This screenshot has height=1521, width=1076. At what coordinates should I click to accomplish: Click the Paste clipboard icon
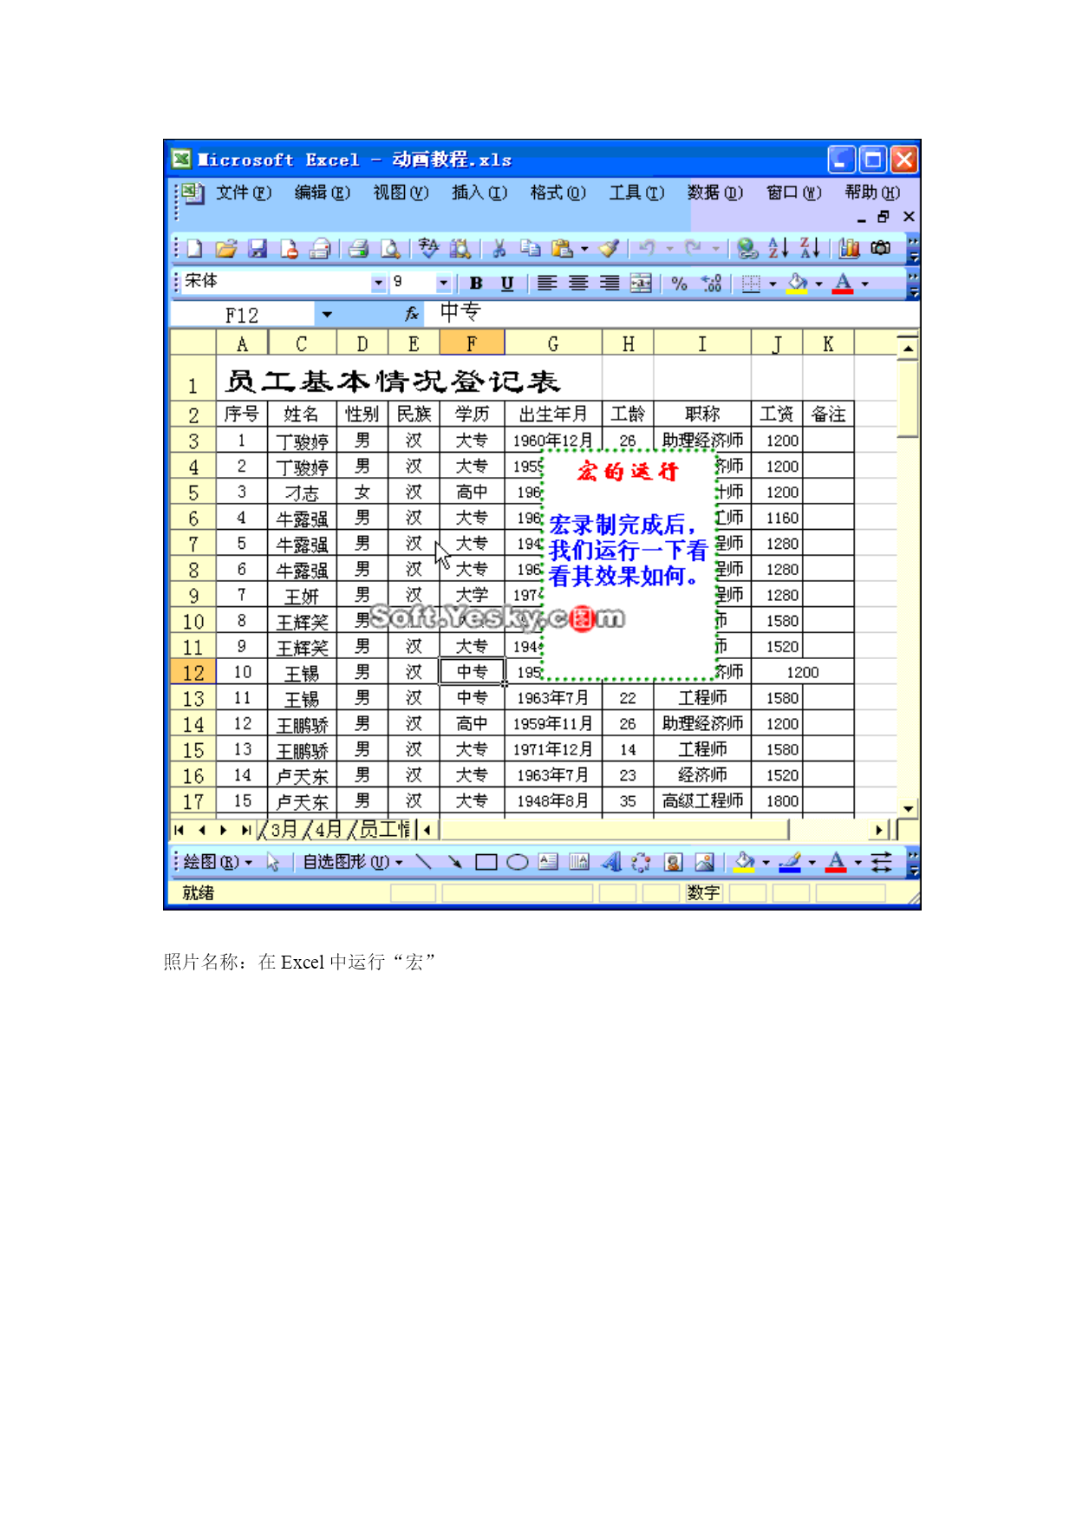[562, 249]
